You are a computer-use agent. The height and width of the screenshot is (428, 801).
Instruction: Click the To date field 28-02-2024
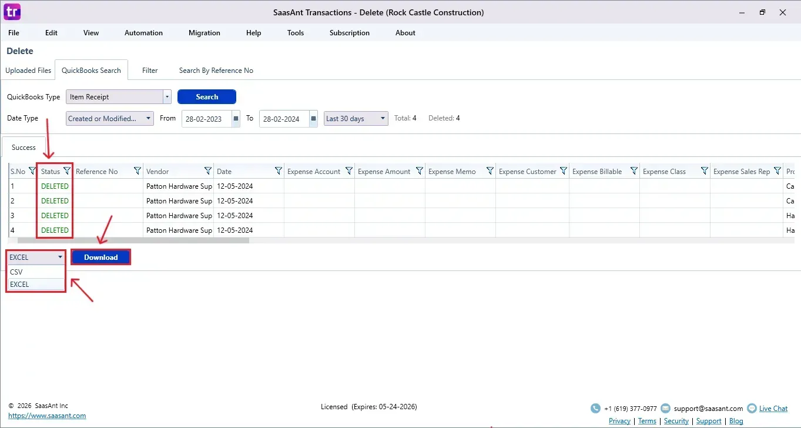[284, 118]
